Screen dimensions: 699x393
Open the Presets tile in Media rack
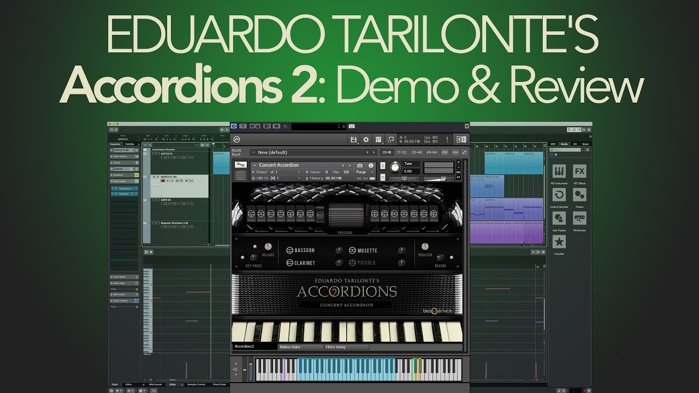click(579, 195)
